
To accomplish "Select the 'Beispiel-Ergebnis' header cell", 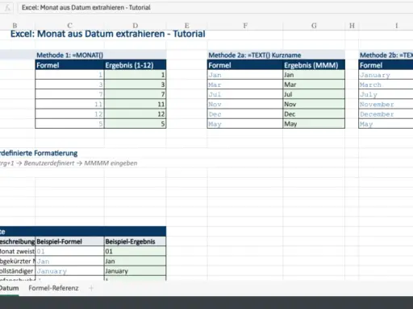I will click(136, 241).
